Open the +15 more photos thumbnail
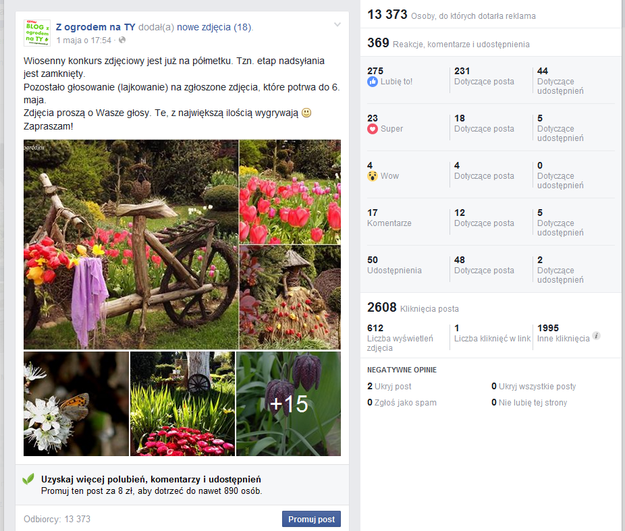625x531 pixels. coord(288,403)
